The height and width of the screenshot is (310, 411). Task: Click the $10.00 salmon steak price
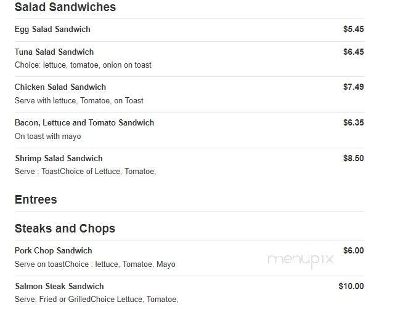coord(351,286)
